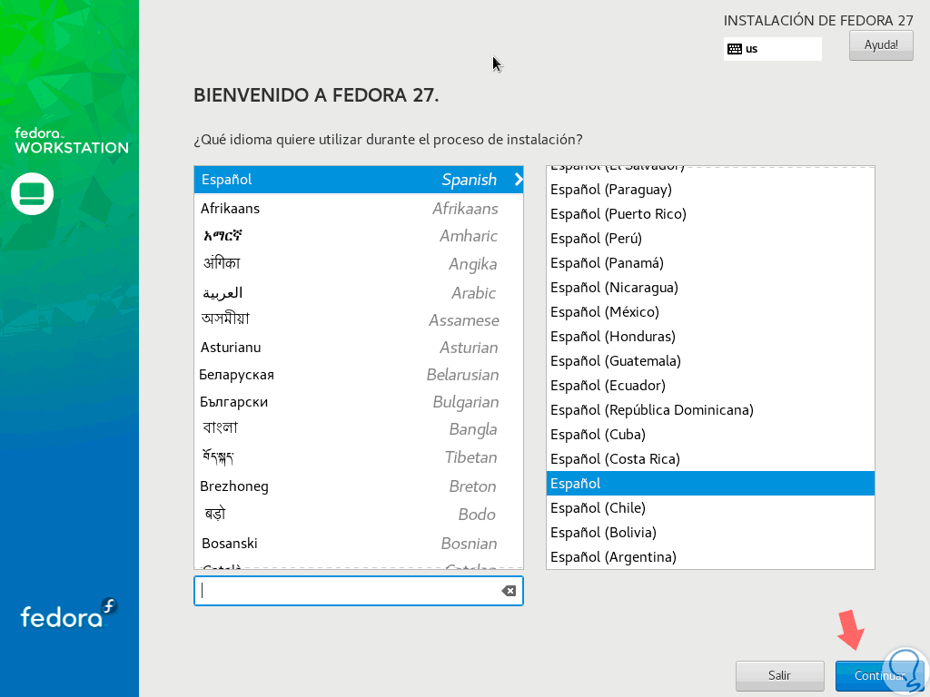This screenshot has width=930, height=697.
Task: Select Español (Guatemala) locale
Action: [710, 361]
